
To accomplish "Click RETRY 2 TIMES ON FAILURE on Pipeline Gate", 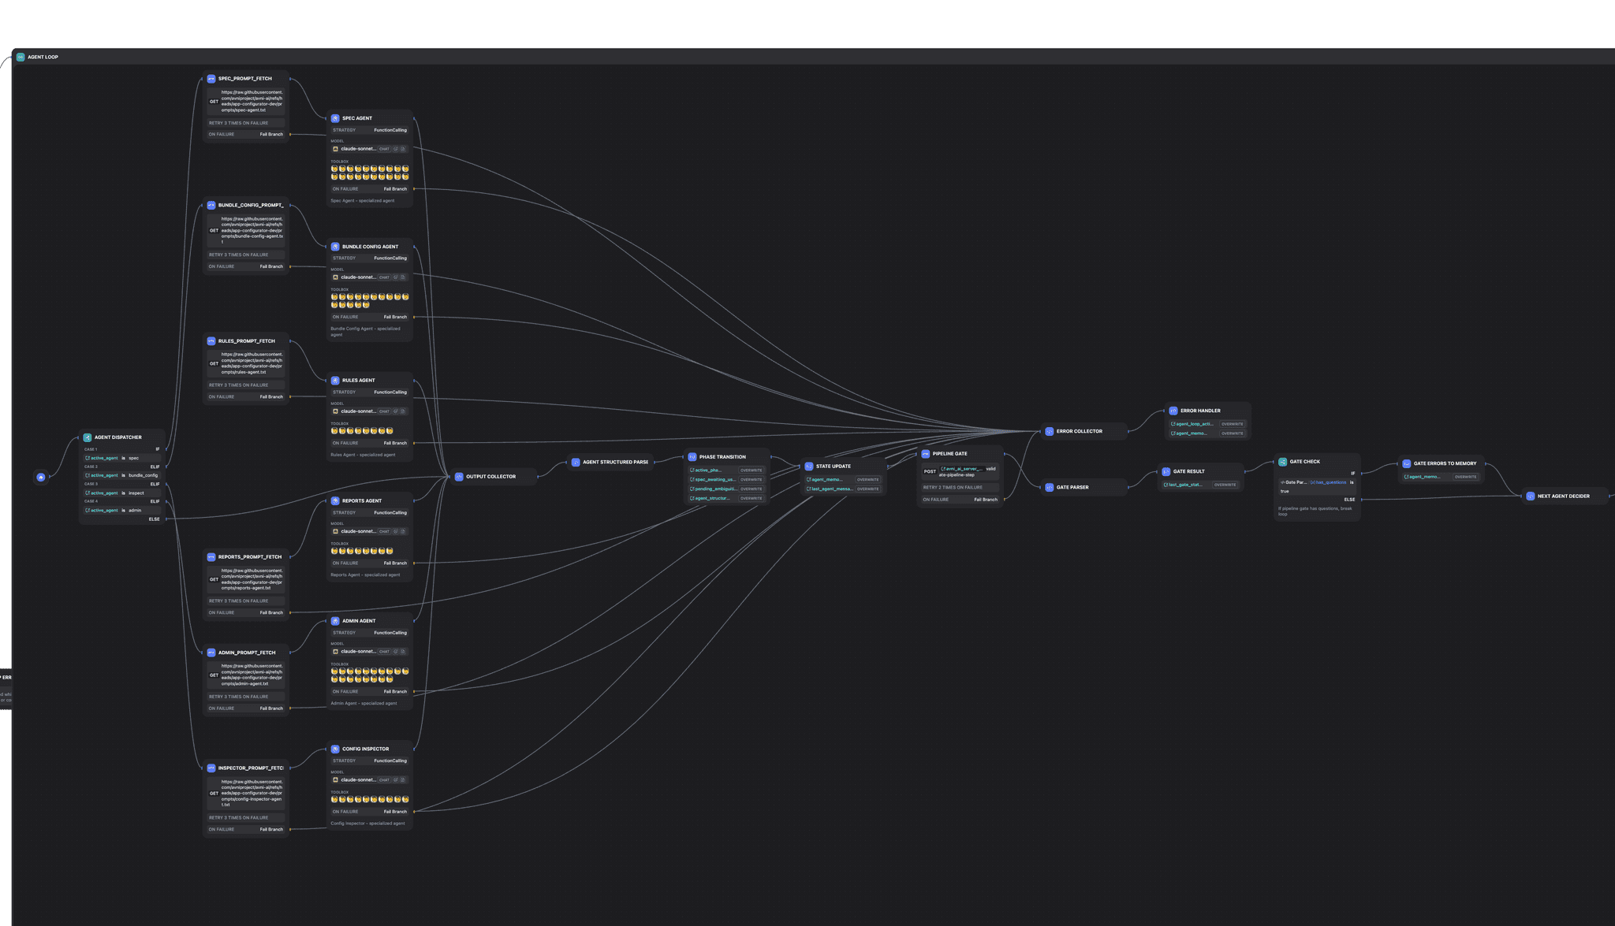I will [954, 487].
